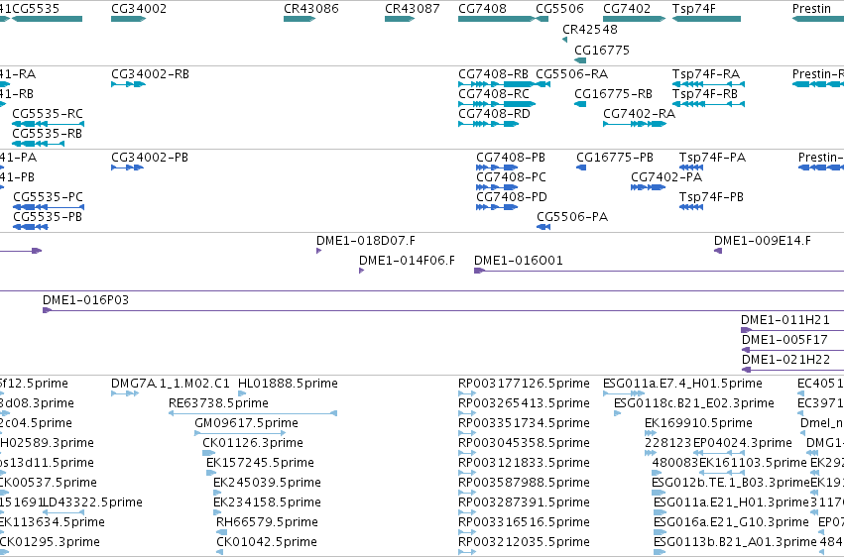Click clone DME1-014F06.F marker

click(361, 271)
